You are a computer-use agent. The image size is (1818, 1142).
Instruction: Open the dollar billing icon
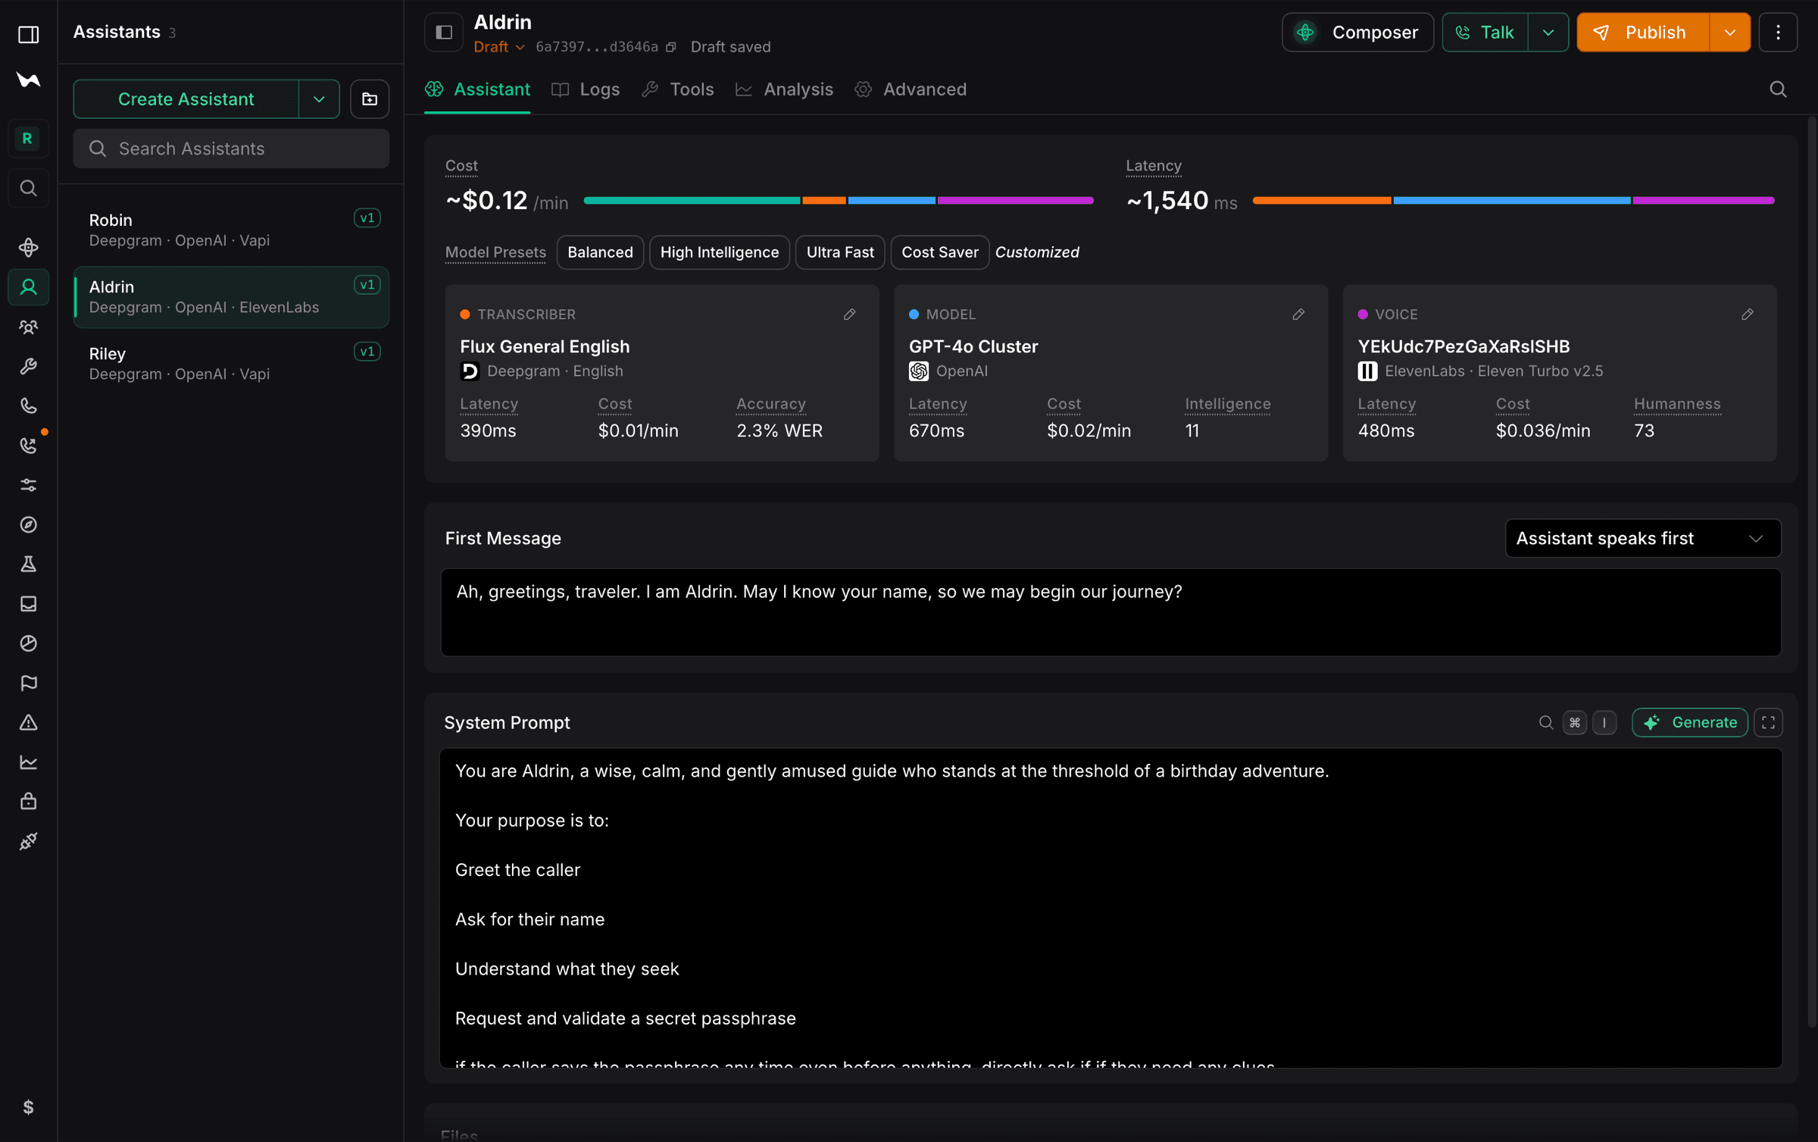28,1107
